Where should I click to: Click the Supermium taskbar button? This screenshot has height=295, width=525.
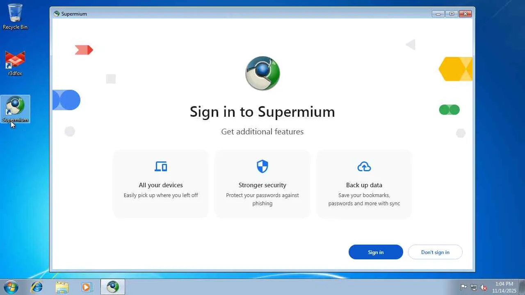pyautogui.click(x=113, y=287)
